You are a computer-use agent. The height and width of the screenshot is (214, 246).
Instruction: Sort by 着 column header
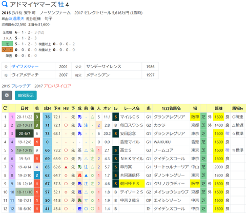coord(37,108)
